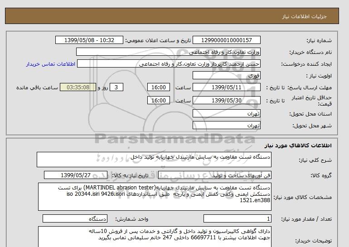Click the label نام دستگاه خریدار
Screen dimensions: 349x247
tap(310, 52)
